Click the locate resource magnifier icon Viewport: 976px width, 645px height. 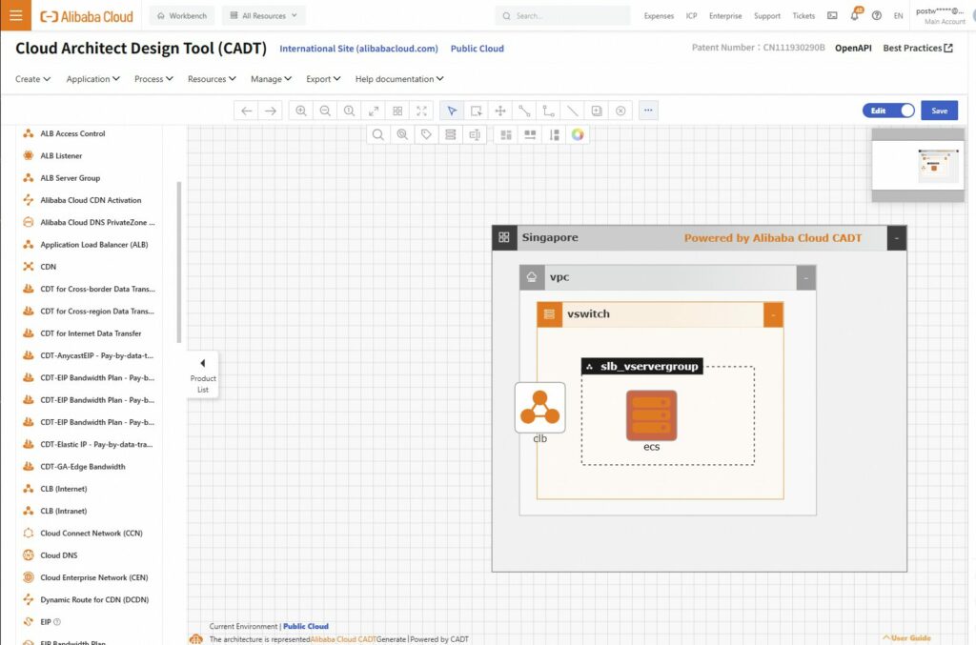coord(402,135)
